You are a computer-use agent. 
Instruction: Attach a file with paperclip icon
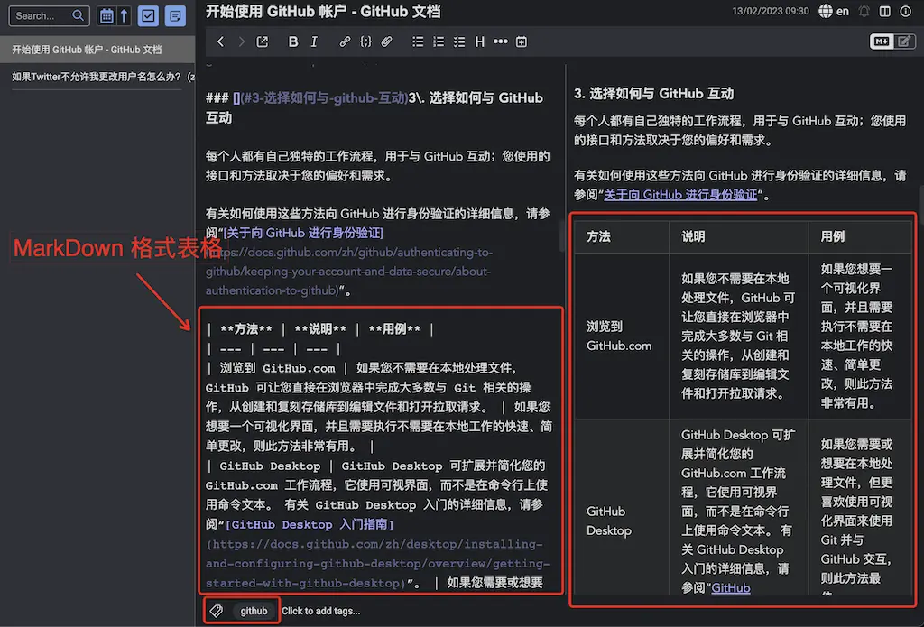click(386, 41)
